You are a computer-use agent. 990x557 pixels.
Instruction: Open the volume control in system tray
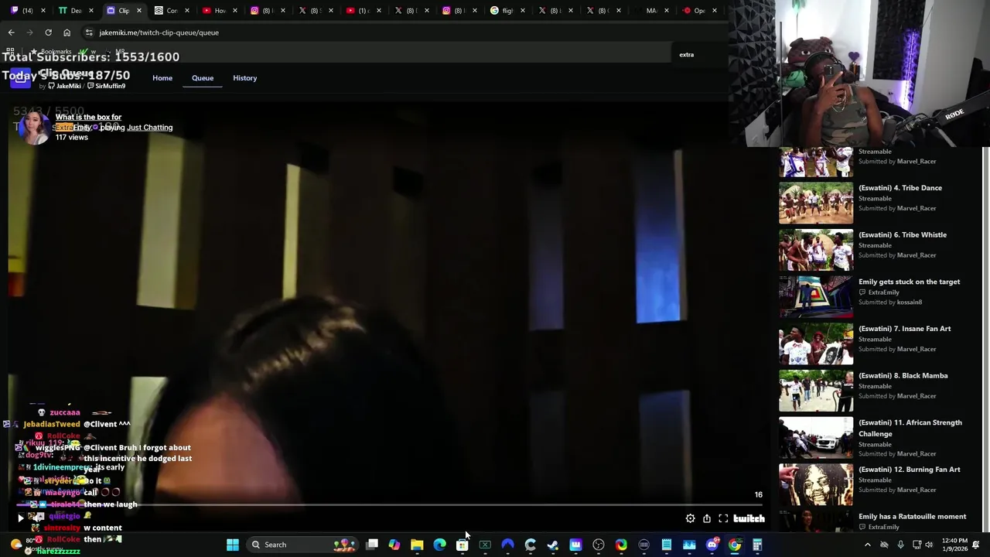click(x=929, y=545)
